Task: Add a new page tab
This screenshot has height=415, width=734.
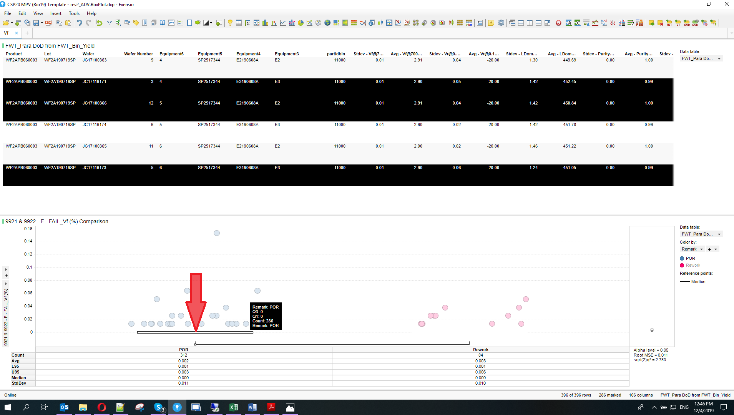Action: pos(27,33)
